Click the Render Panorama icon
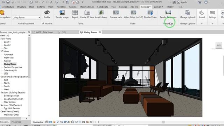Viewport: 224px width, 126px height. coord(168,13)
